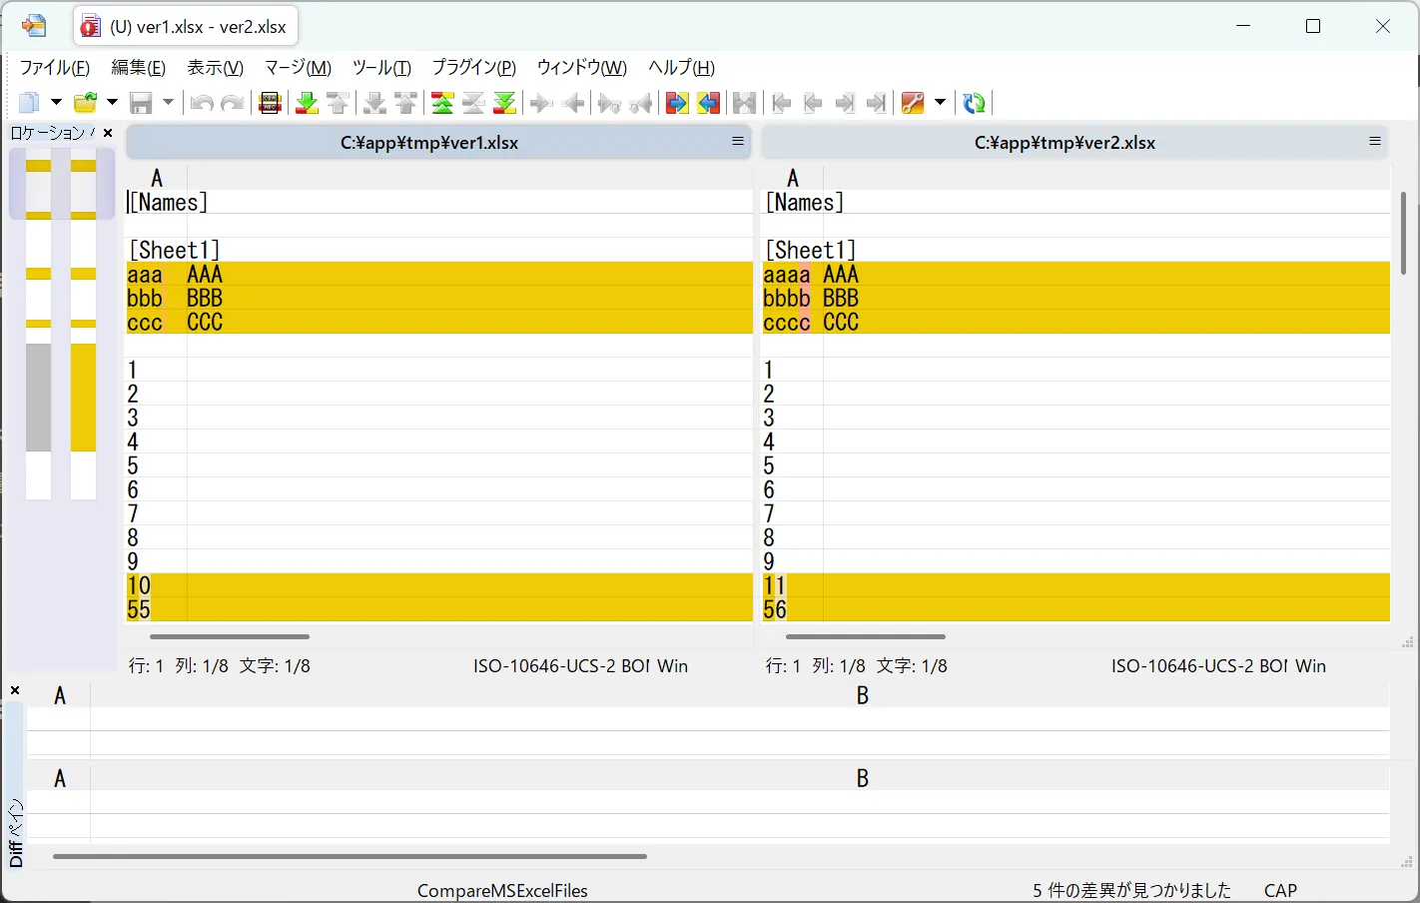This screenshot has width=1420, height=903.
Task: Open the ヘルプ(H) menu
Action: pyautogui.click(x=681, y=68)
